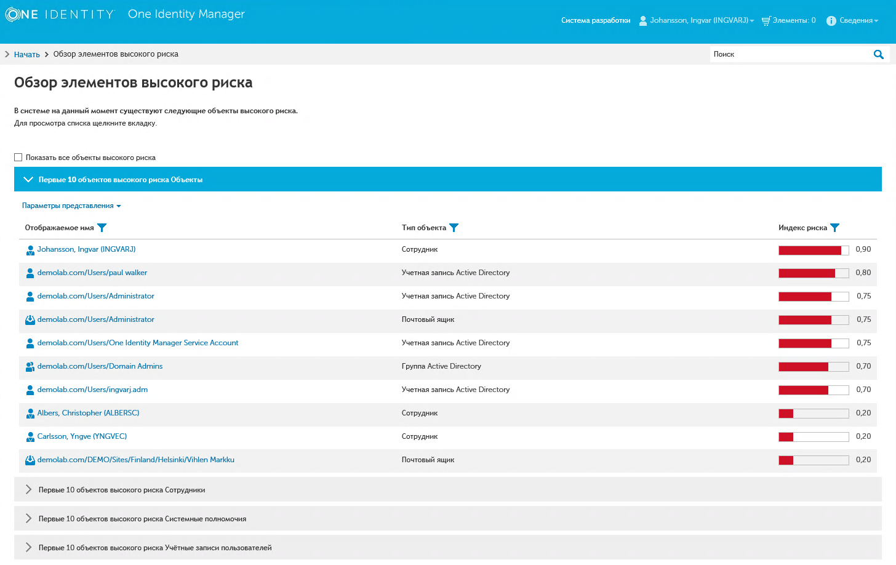Click the 0,80 risk index bar
The height and width of the screenshot is (565, 896).
tap(814, 273)
